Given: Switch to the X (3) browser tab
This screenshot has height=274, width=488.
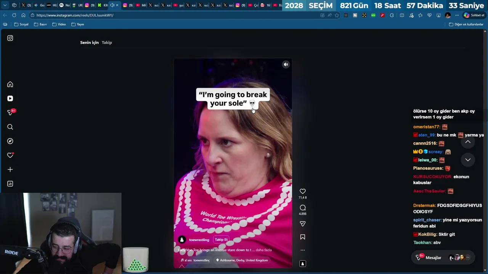Looking at the screenshot, I should coord(26,5).
